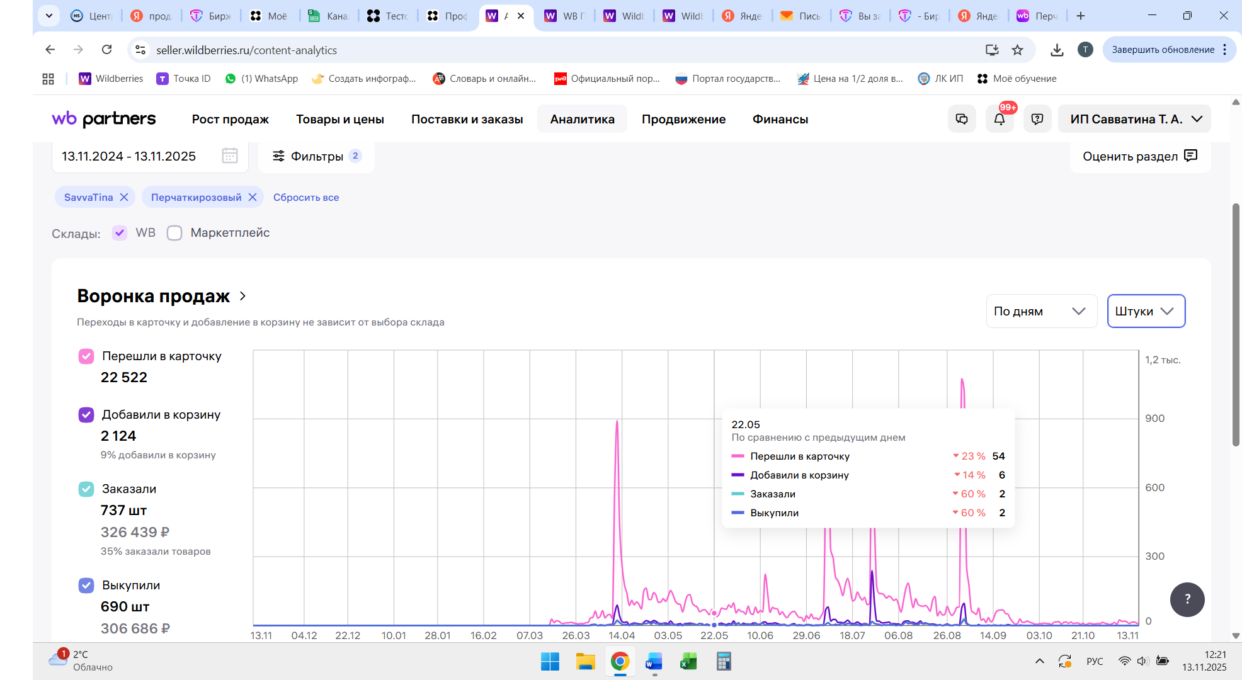Remove the SavvaTina filter chip
Viewport: 1242px width, 680px height.
click(x=124, y=197)
